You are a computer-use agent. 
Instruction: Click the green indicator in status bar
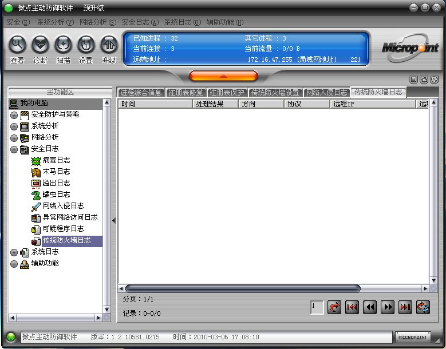pos(11,337)
